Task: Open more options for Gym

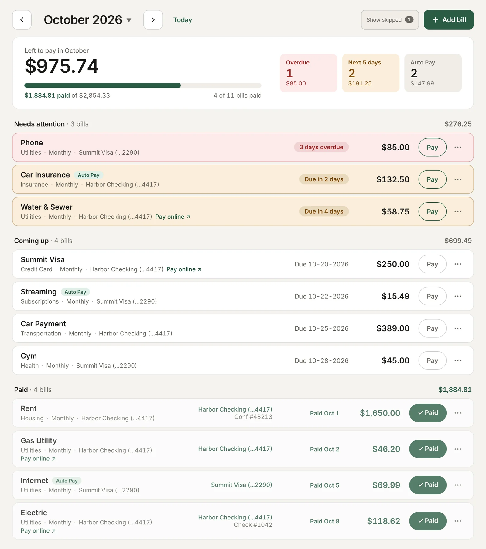Action: click(x=458, y=360)
